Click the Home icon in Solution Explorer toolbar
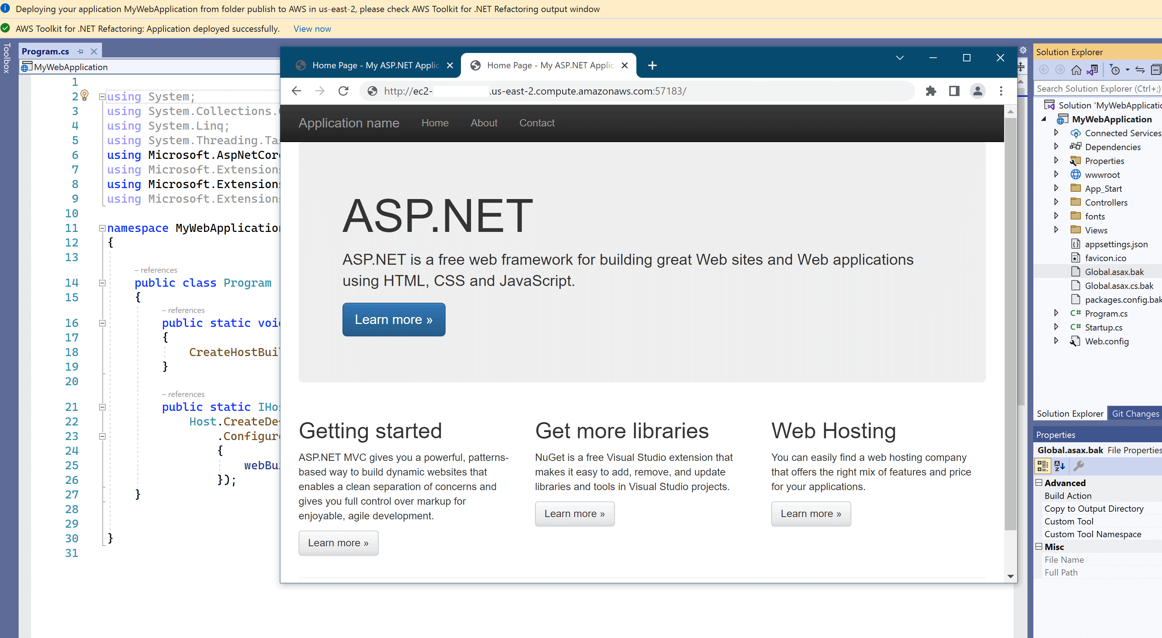This screenshot has width=1162, height=638. (1077, 70)
